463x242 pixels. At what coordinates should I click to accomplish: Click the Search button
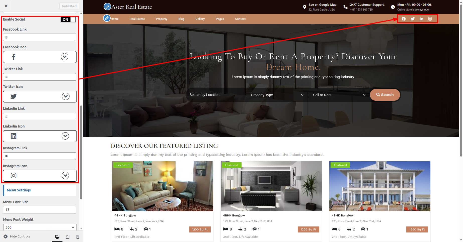[385, 95]
